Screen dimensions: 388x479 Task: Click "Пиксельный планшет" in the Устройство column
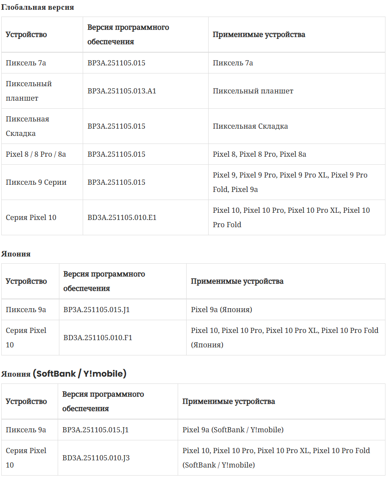(29, 91)
